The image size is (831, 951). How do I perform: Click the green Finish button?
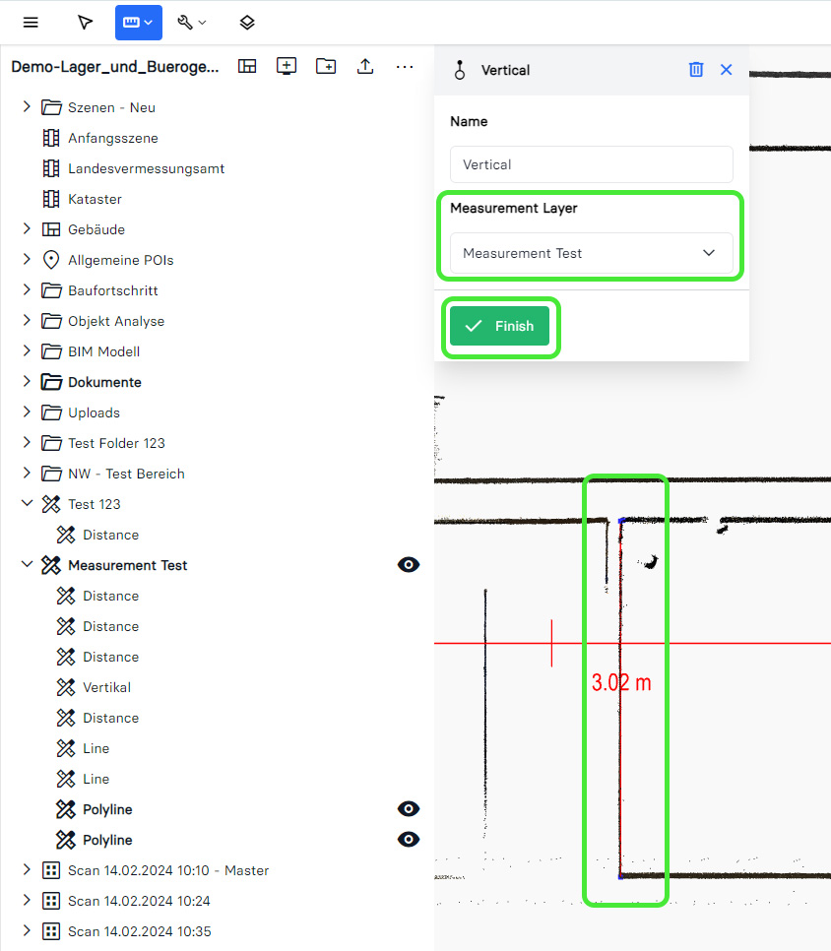point(499,326)
